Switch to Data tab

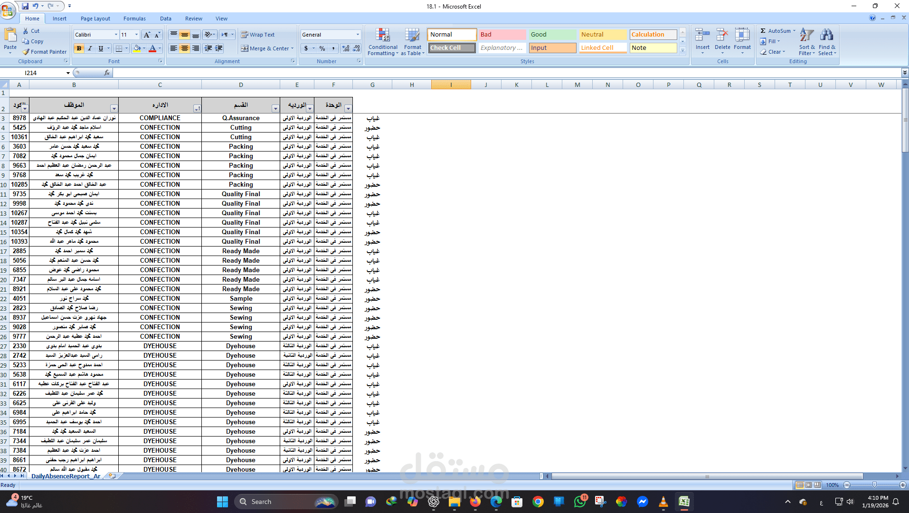[166, 19]
